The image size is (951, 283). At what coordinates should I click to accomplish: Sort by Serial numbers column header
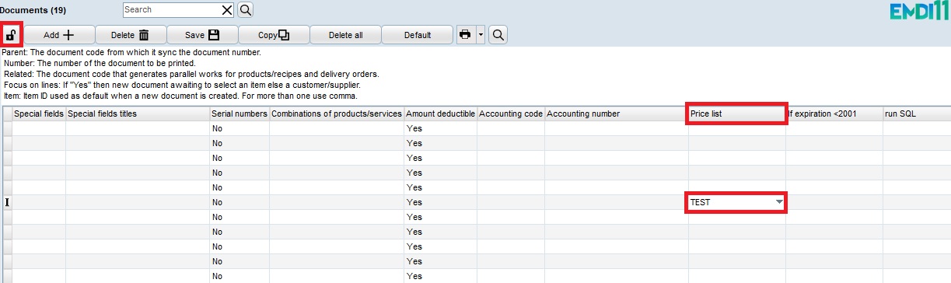(x=239, y=114)
